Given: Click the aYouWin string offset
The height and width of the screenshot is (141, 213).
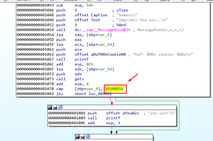Looking at the screenshot, I should (131, 113).
